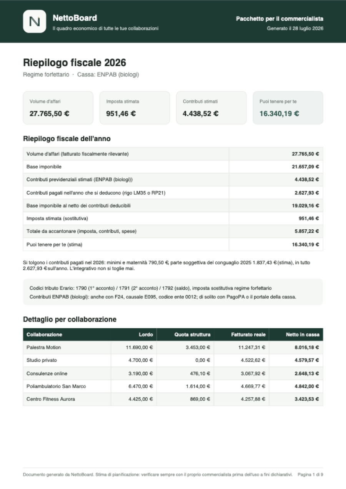Click the "Riepilogo fiscale 2026" page title
Viewport: 346px width, 489px height.
click(x=75, y=63)
